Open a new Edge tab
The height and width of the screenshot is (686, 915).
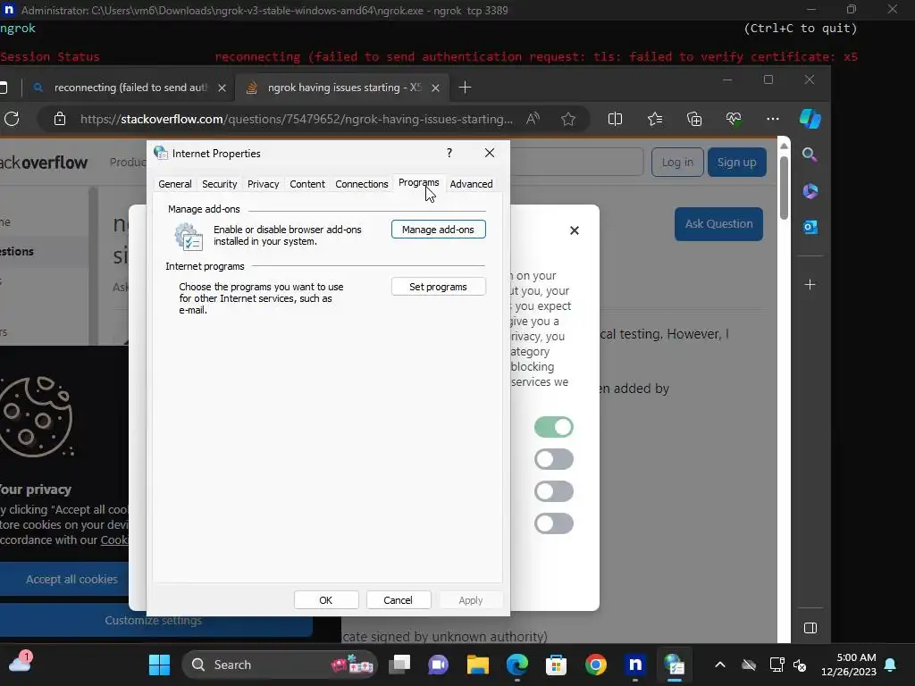[465, 88]
